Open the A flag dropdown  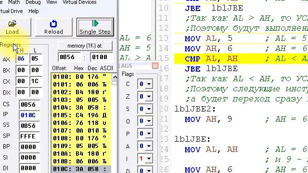[x=149, y=146]
